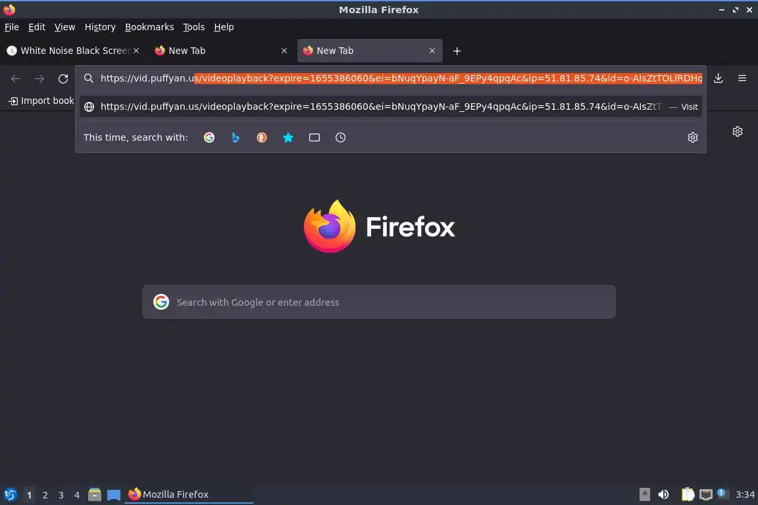
Task: Visit the suggested videoplayback URL
Action: coord(391,107)
